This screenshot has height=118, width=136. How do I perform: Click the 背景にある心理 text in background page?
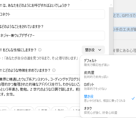[125, 51]
